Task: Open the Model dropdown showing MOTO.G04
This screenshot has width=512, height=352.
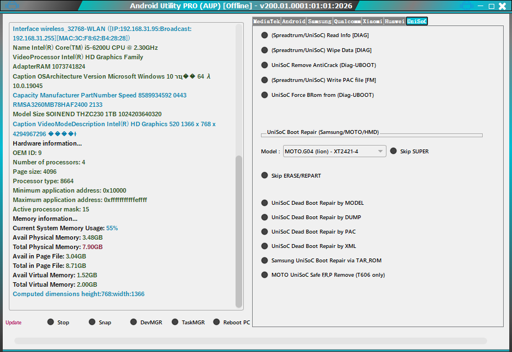Action: tap(335, 151)
